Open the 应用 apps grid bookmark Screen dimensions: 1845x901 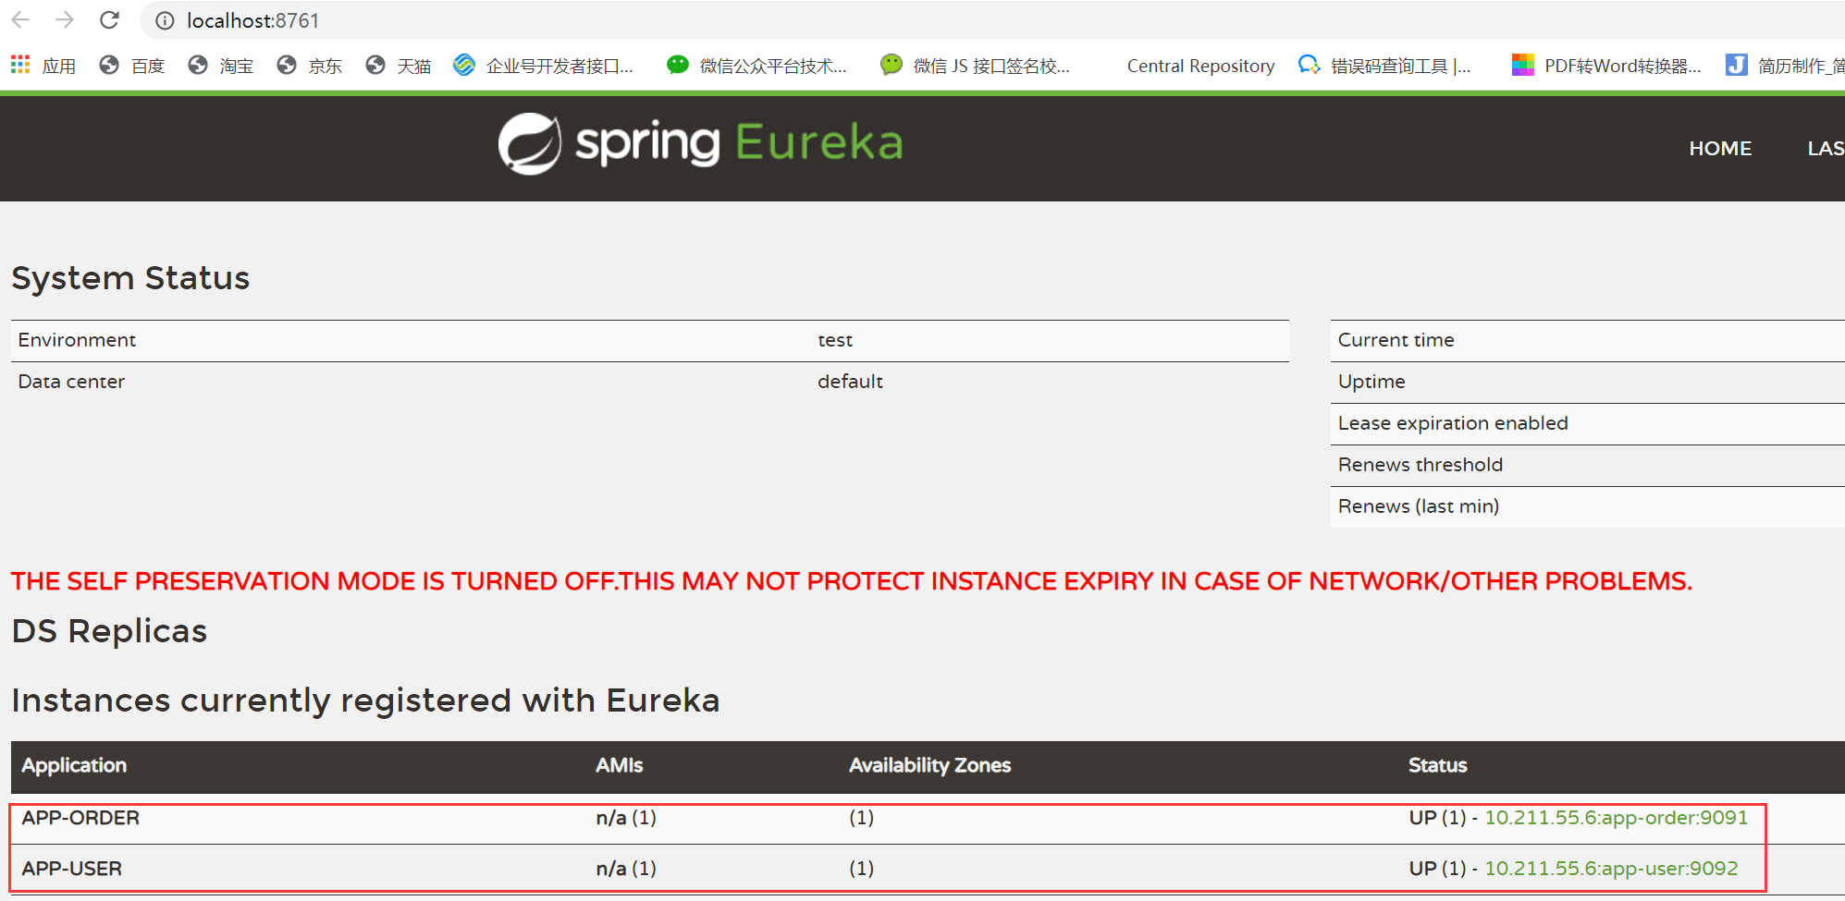[x=43, y=65]
